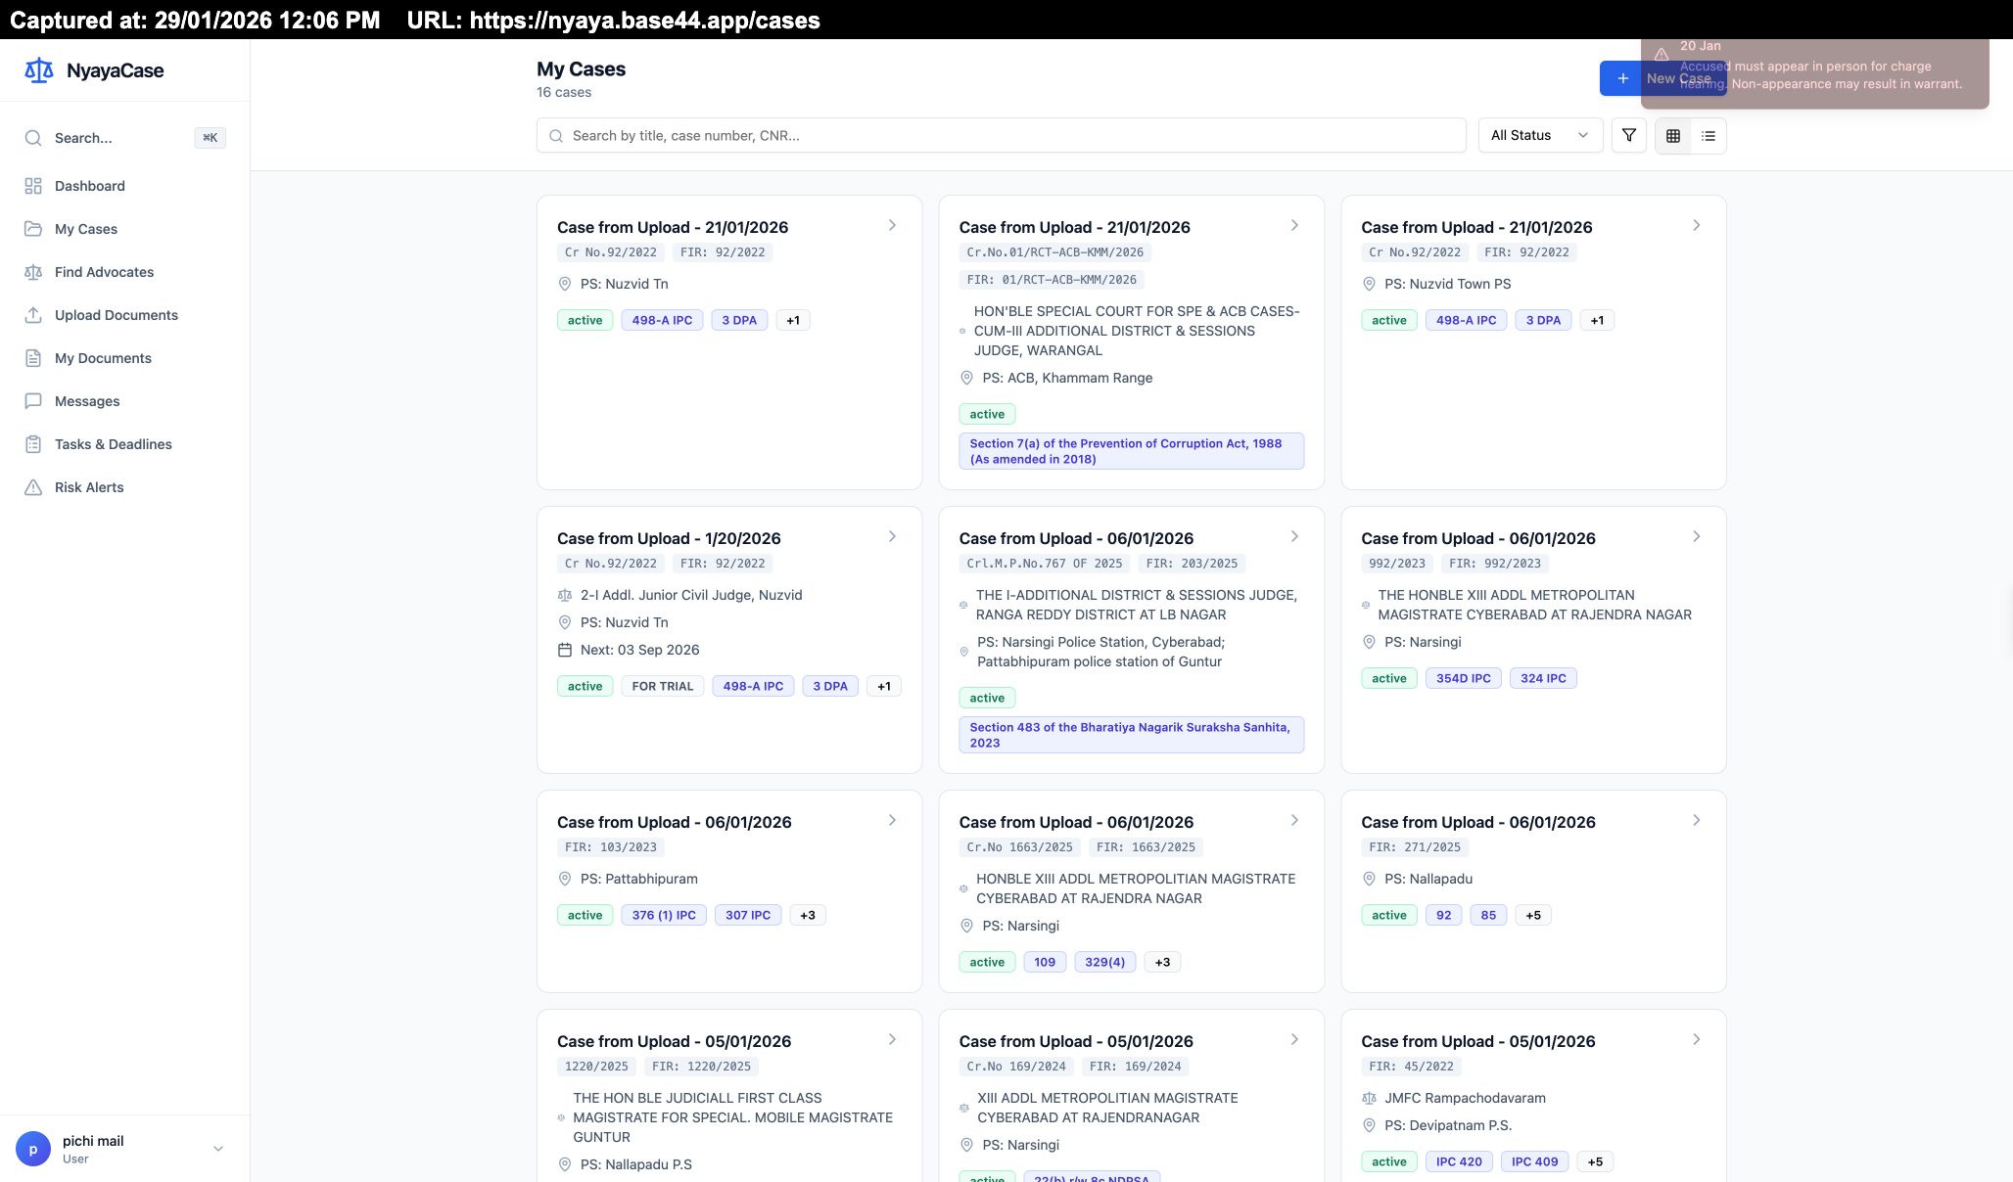Click the IPC 420 tag
2013x1182 pixels.
[x=1459, y=1161]
